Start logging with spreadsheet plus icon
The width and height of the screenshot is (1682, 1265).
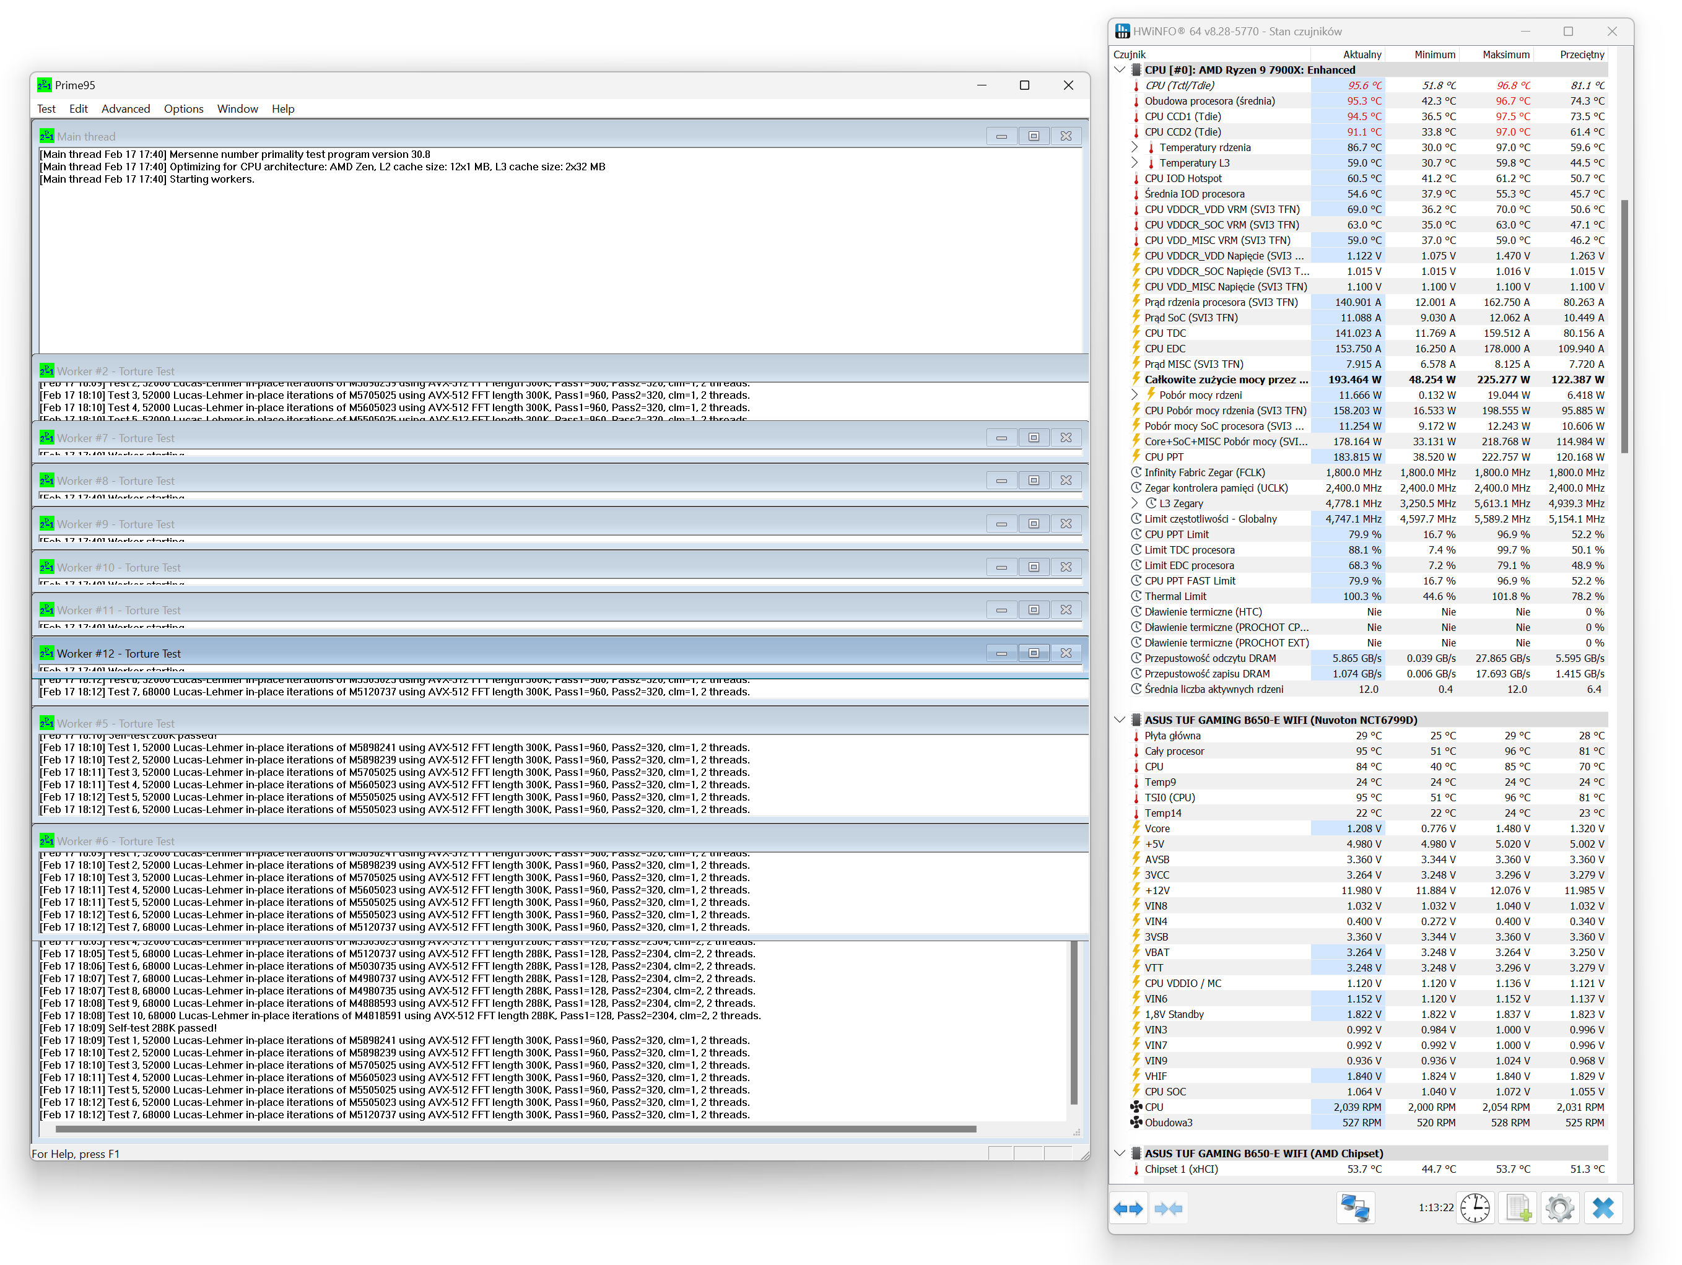point(1518,1208)
